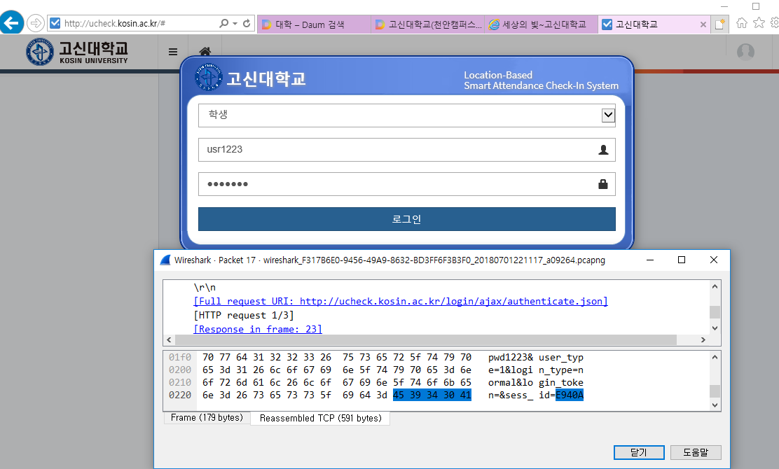
Task: Select the Frame (179 bytes) tab
Action: (x=207, y=418)
